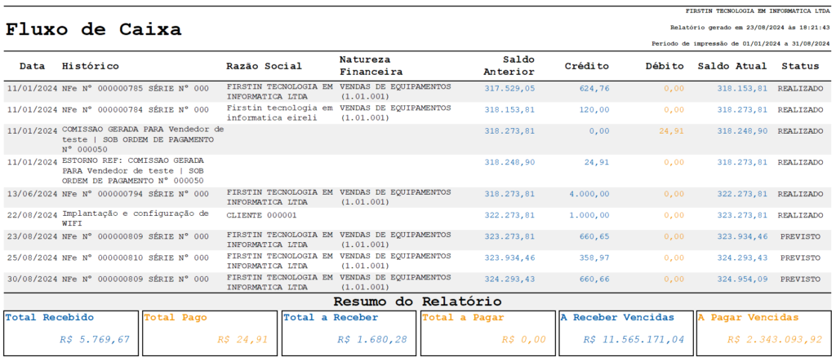The width and height of the screenshot is (836, 361).
Task: Select the "Saldo Anterior" column header
Action: coord(509,65)
